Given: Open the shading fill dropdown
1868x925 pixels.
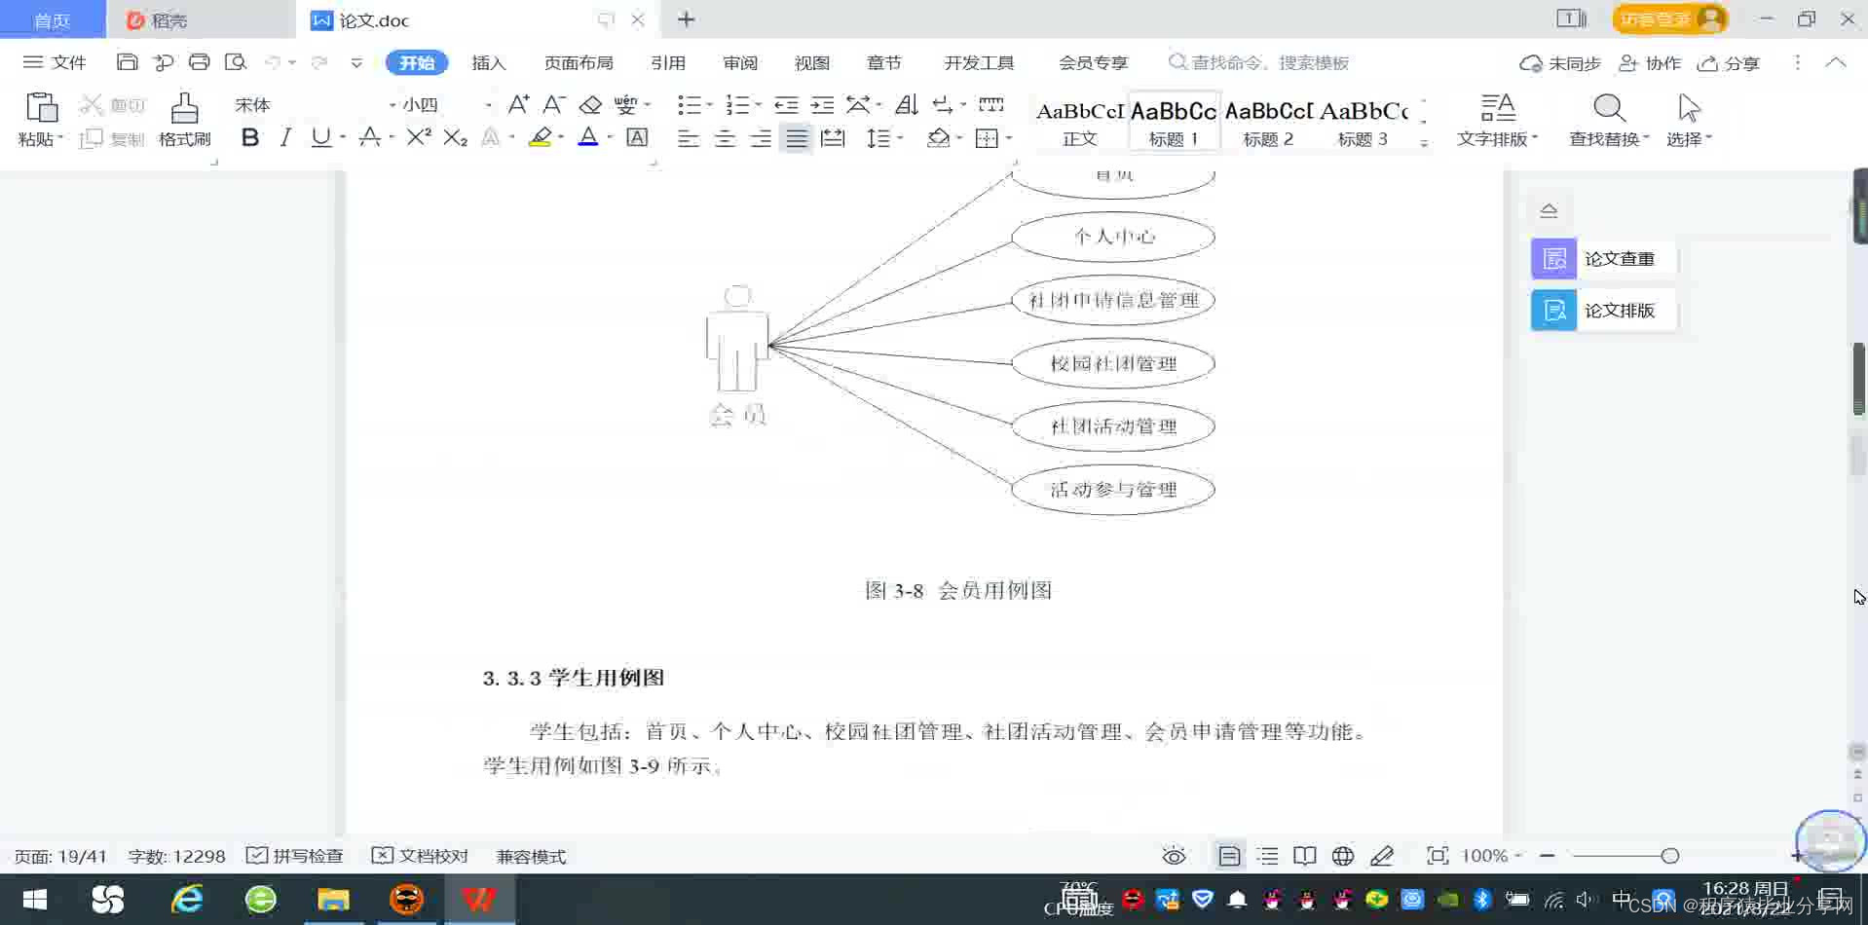Looking at the screenshot, I should [x=959, y=138].
